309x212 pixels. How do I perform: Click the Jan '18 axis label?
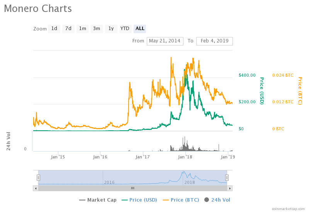pos(185,157)
